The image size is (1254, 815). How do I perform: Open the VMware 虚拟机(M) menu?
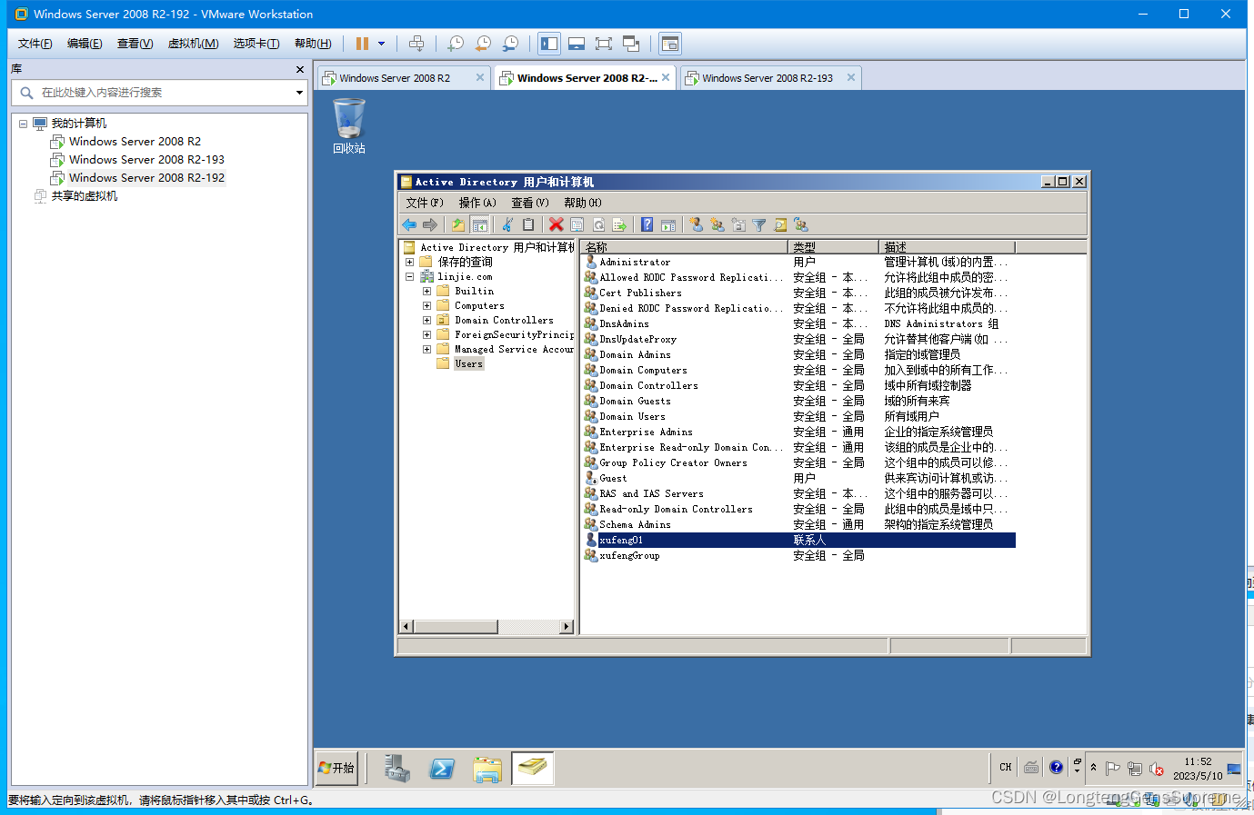[194, 44]
